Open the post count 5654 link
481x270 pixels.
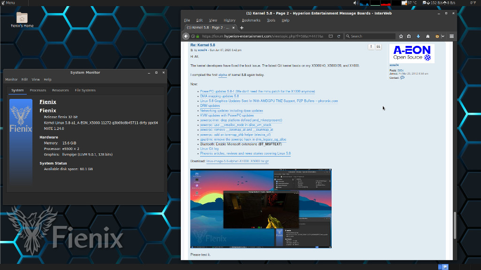[x=400, y=70]
